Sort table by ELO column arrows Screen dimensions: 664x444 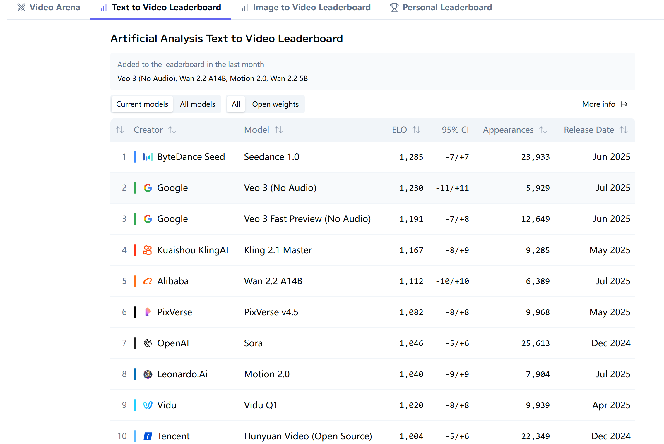(x=416, y=130)
